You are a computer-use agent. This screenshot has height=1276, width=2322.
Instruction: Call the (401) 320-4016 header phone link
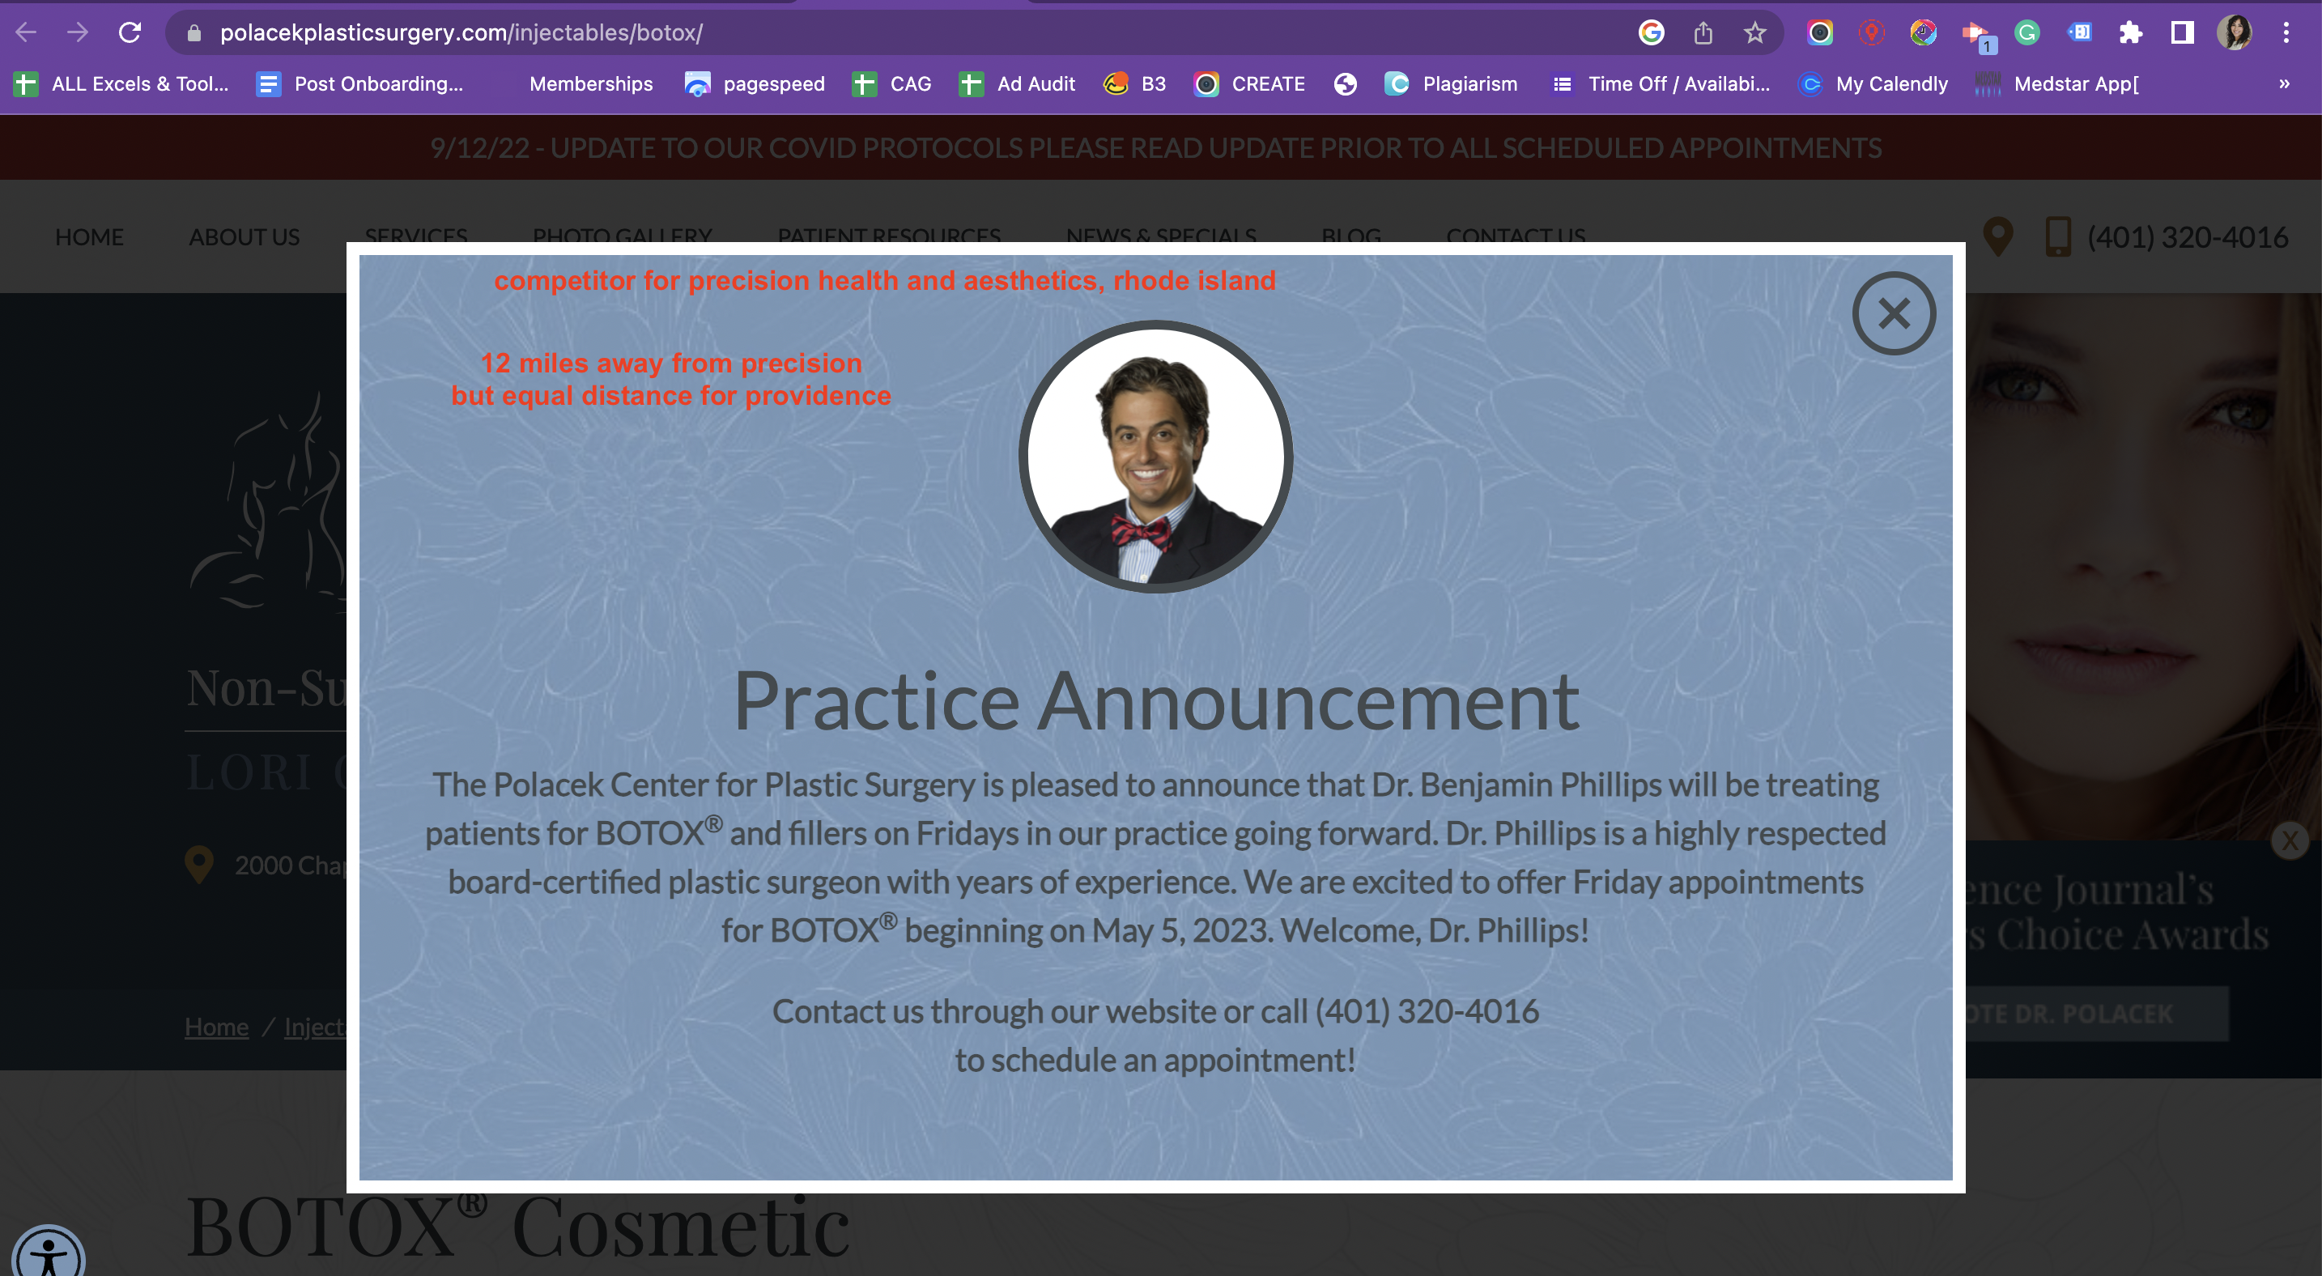(x=2188, y=237)
